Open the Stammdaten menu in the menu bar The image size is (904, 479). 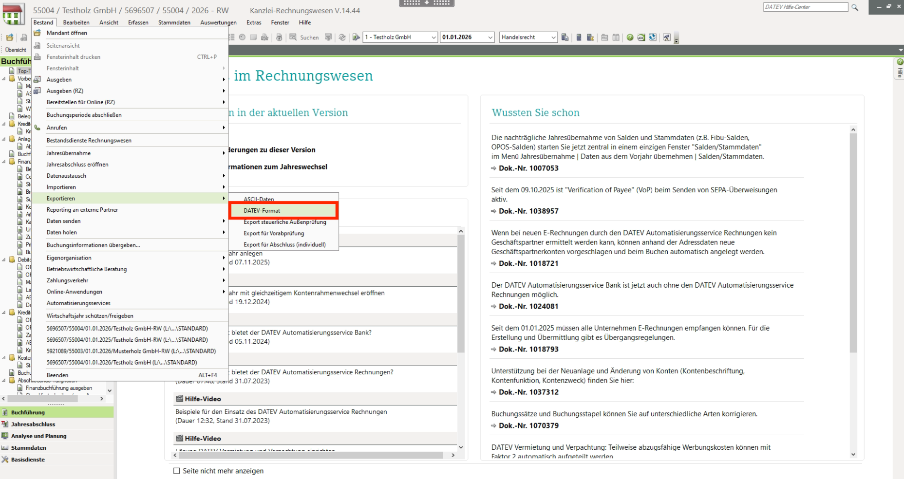coord(174,22)
